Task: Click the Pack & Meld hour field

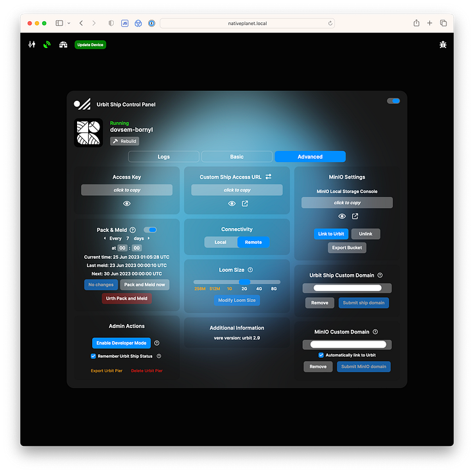Action: (122, 248)
